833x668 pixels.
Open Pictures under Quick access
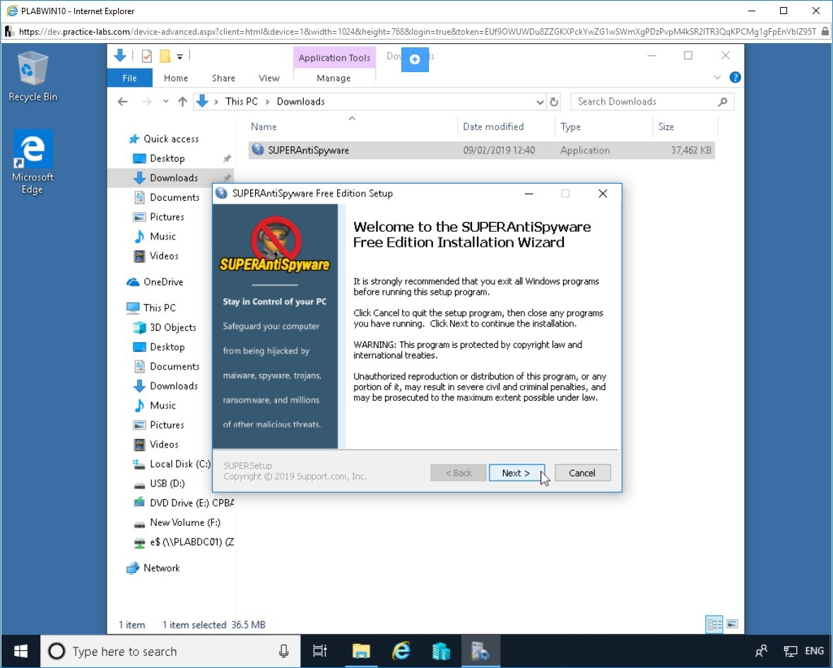point(167,217)
